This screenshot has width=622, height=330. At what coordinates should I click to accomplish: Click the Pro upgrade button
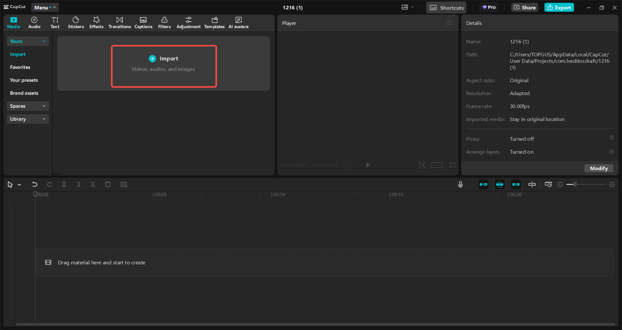pos(489,7)
